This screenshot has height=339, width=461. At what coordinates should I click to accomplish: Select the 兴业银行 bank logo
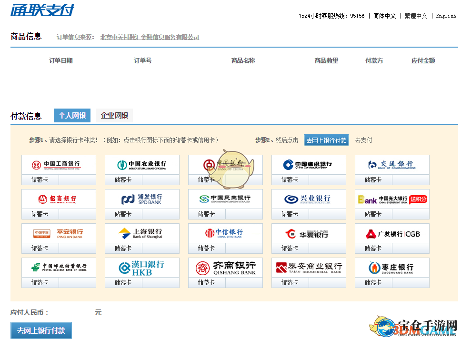(x=309, y=199)
